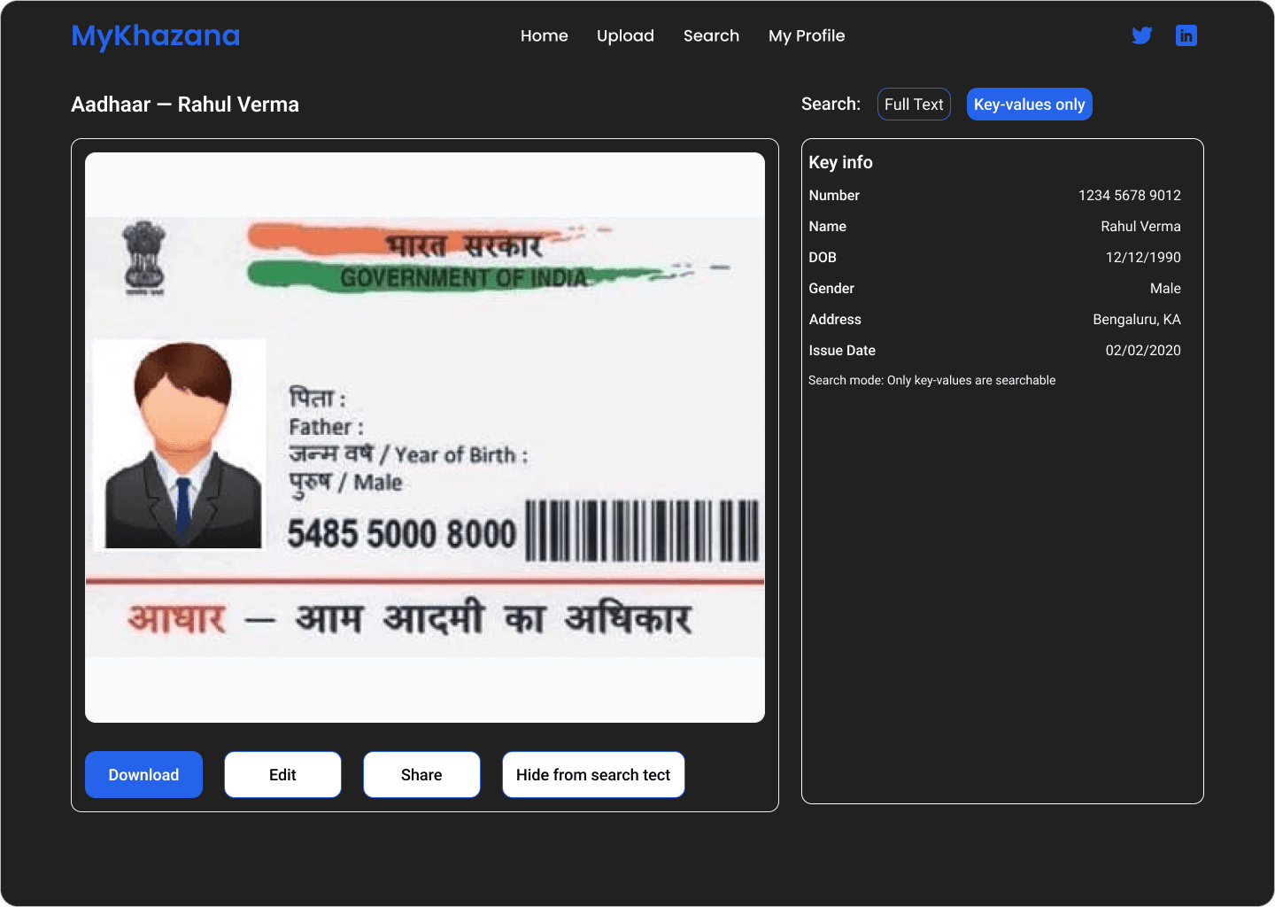Click the DOB value 12/12/1990
Viewport: 1275px width, 907px height.
[1143, 257]
